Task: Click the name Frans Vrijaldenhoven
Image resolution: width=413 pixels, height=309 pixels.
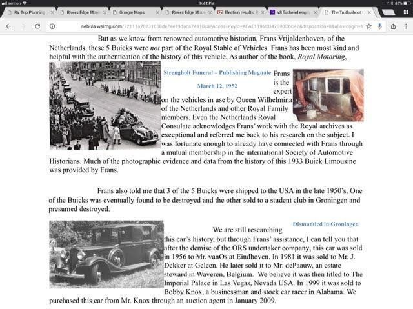Action: point(292,39)
